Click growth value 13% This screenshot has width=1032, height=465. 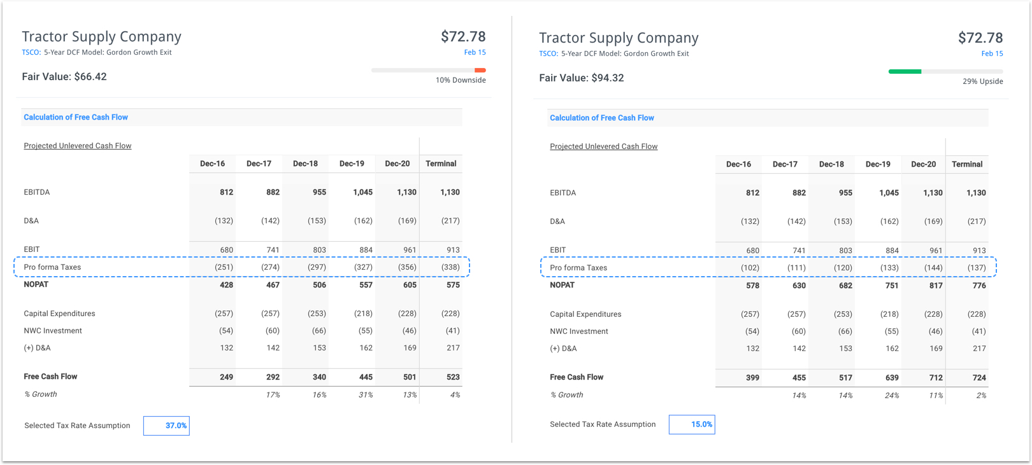coord(410,395)
